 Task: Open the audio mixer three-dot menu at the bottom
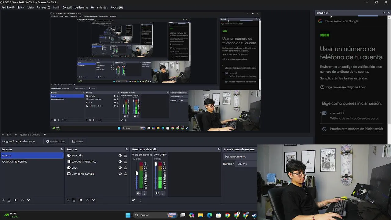click(x=140, y=200)
